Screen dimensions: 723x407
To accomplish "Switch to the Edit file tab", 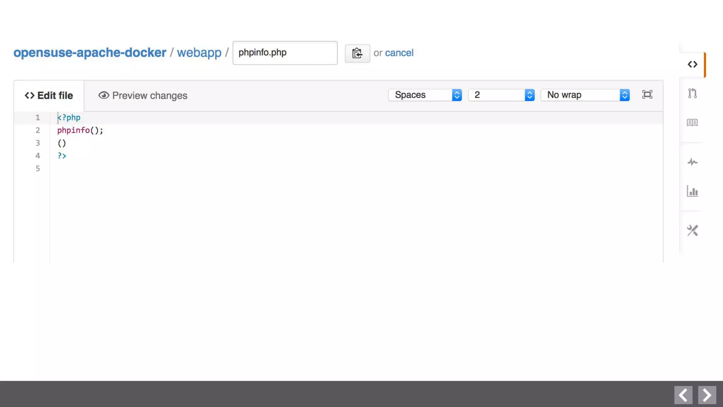I will coord(49,96).
